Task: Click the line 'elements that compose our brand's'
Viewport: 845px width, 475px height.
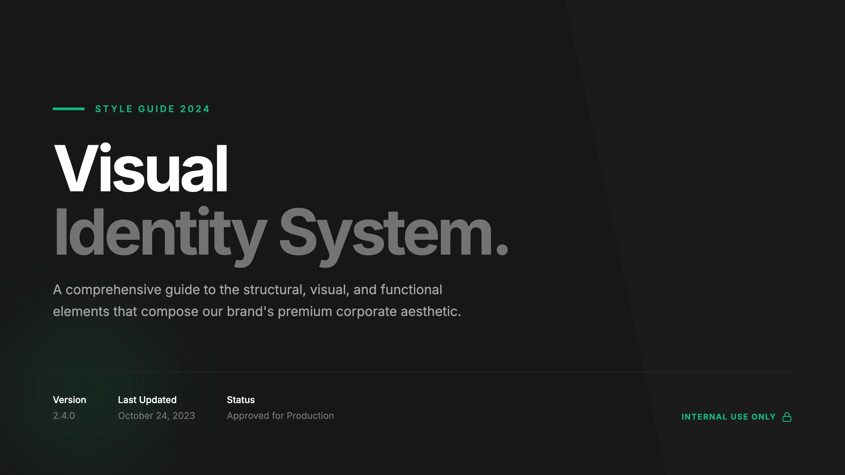Action: (257, 311)
